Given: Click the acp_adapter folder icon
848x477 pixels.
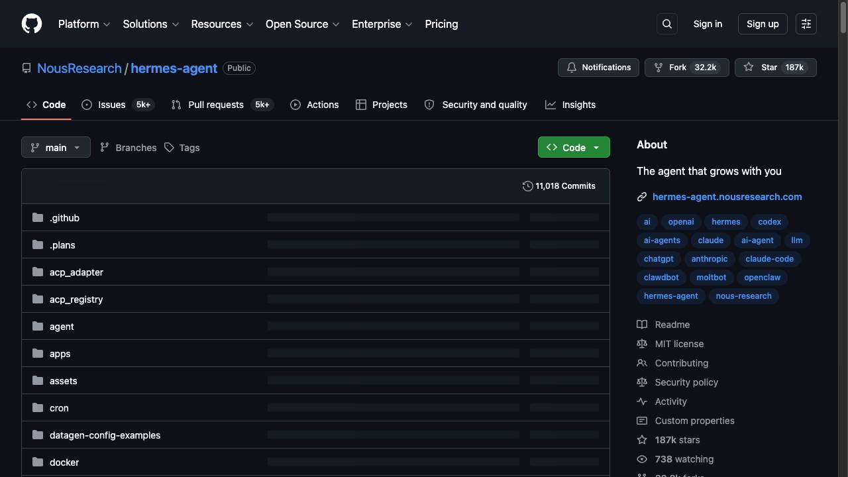Looking at the screenshot, I should point(38,272).
